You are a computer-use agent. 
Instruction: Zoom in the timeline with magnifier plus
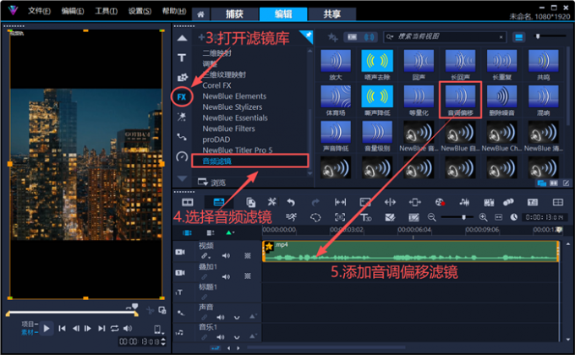(484, 217)
